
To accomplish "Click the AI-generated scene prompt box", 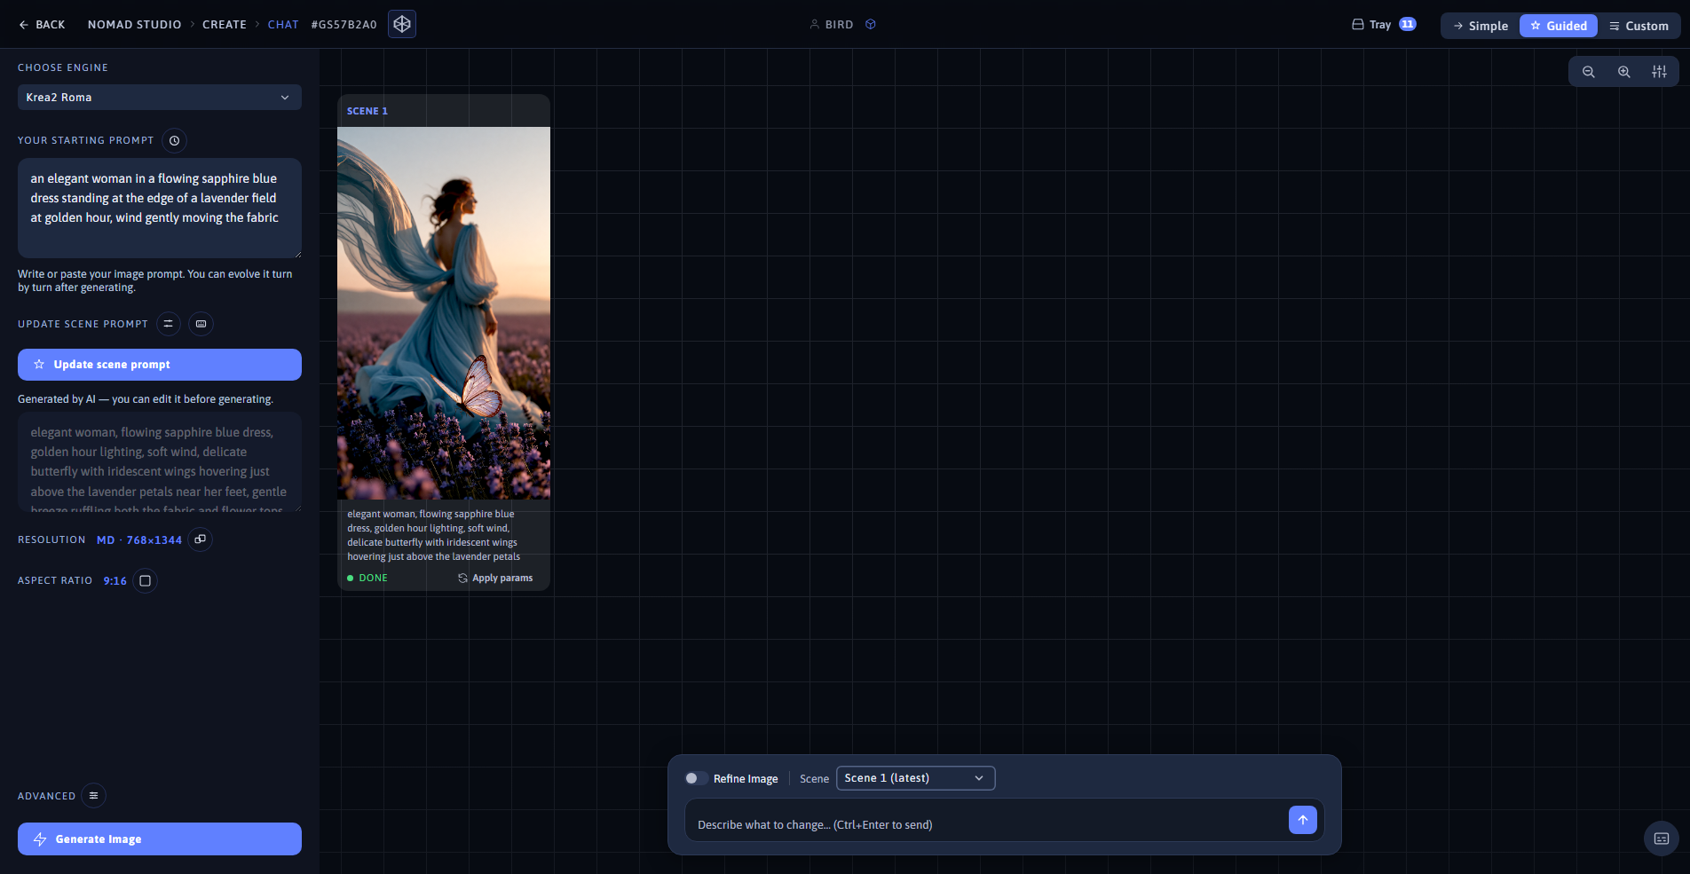I will pos(160,462).
